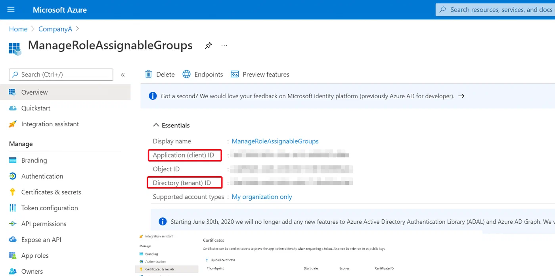Select the Object ID label
This screenshot has width=555, height=276.
tap(166, 169)
